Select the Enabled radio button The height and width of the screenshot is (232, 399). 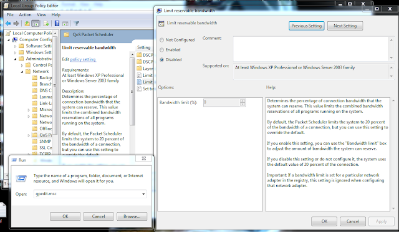point(161,50)
